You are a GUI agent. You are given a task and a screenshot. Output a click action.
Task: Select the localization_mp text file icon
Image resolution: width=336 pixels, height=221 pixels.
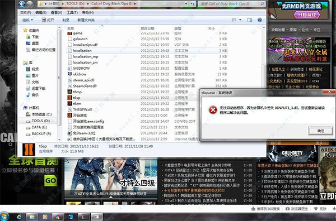(x=69, y=56)
